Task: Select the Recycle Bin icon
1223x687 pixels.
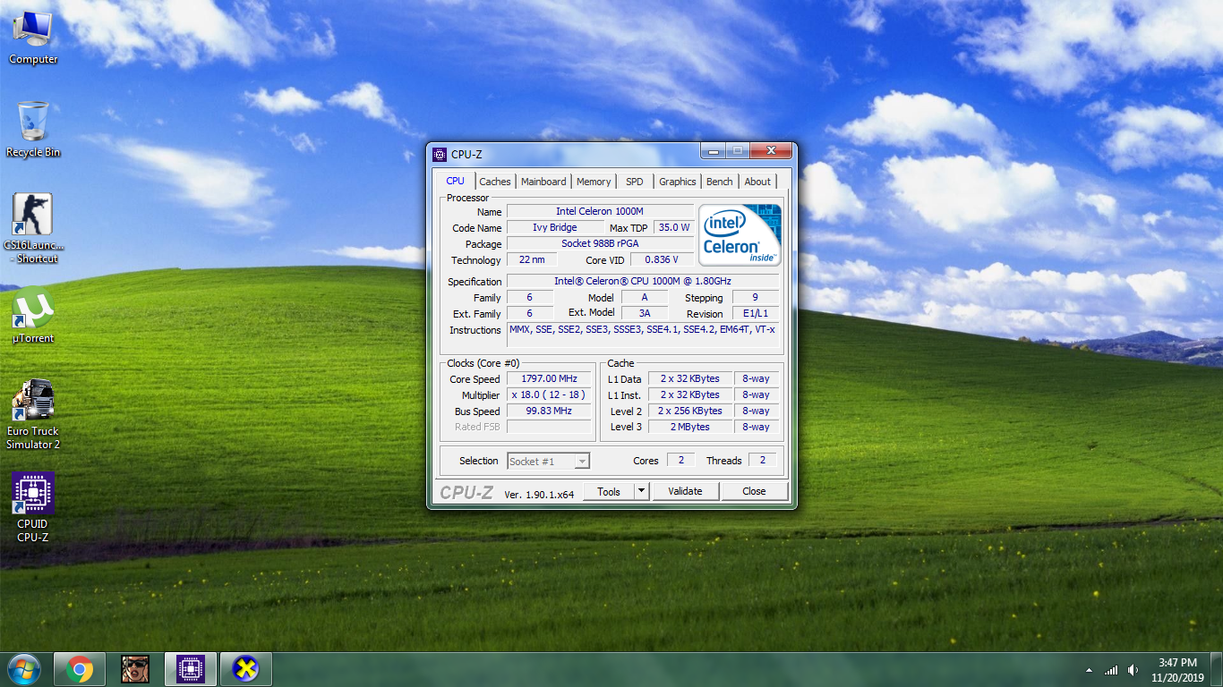Action: 33,130
